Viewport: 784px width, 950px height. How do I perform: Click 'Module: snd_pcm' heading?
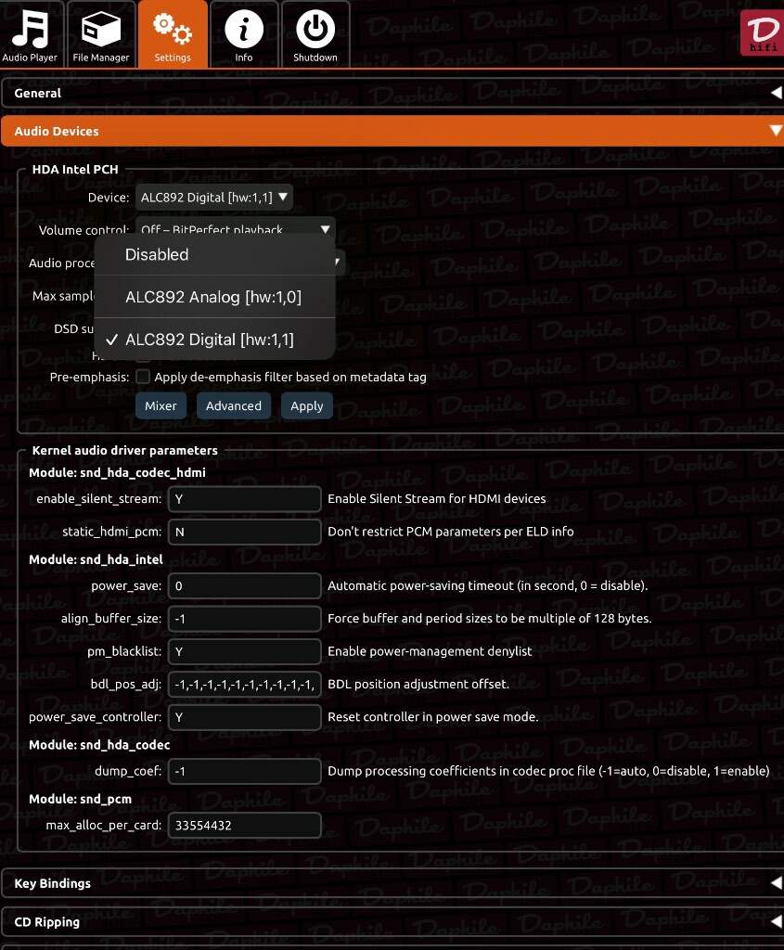tap(80, 799)
